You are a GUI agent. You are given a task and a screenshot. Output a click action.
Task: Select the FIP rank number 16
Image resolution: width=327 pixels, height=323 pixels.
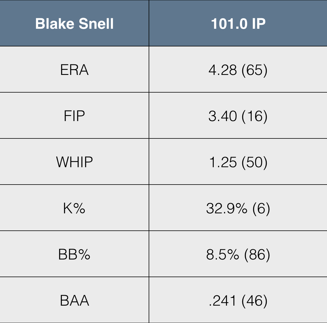(x=254, y=116)
